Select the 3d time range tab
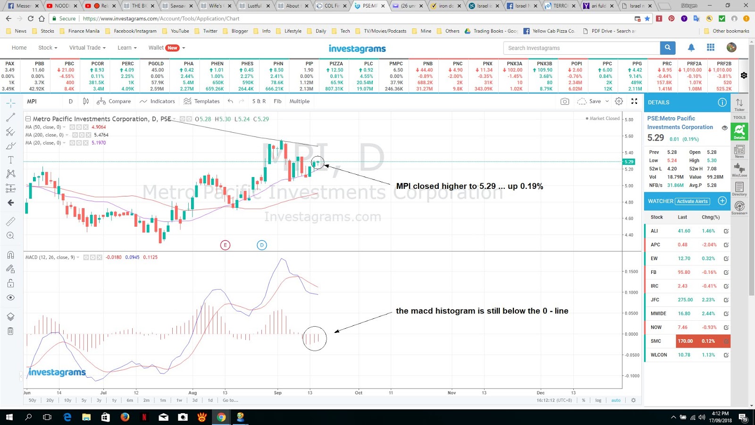This screenshot has height=425, width=755. (x=195, y=400)
